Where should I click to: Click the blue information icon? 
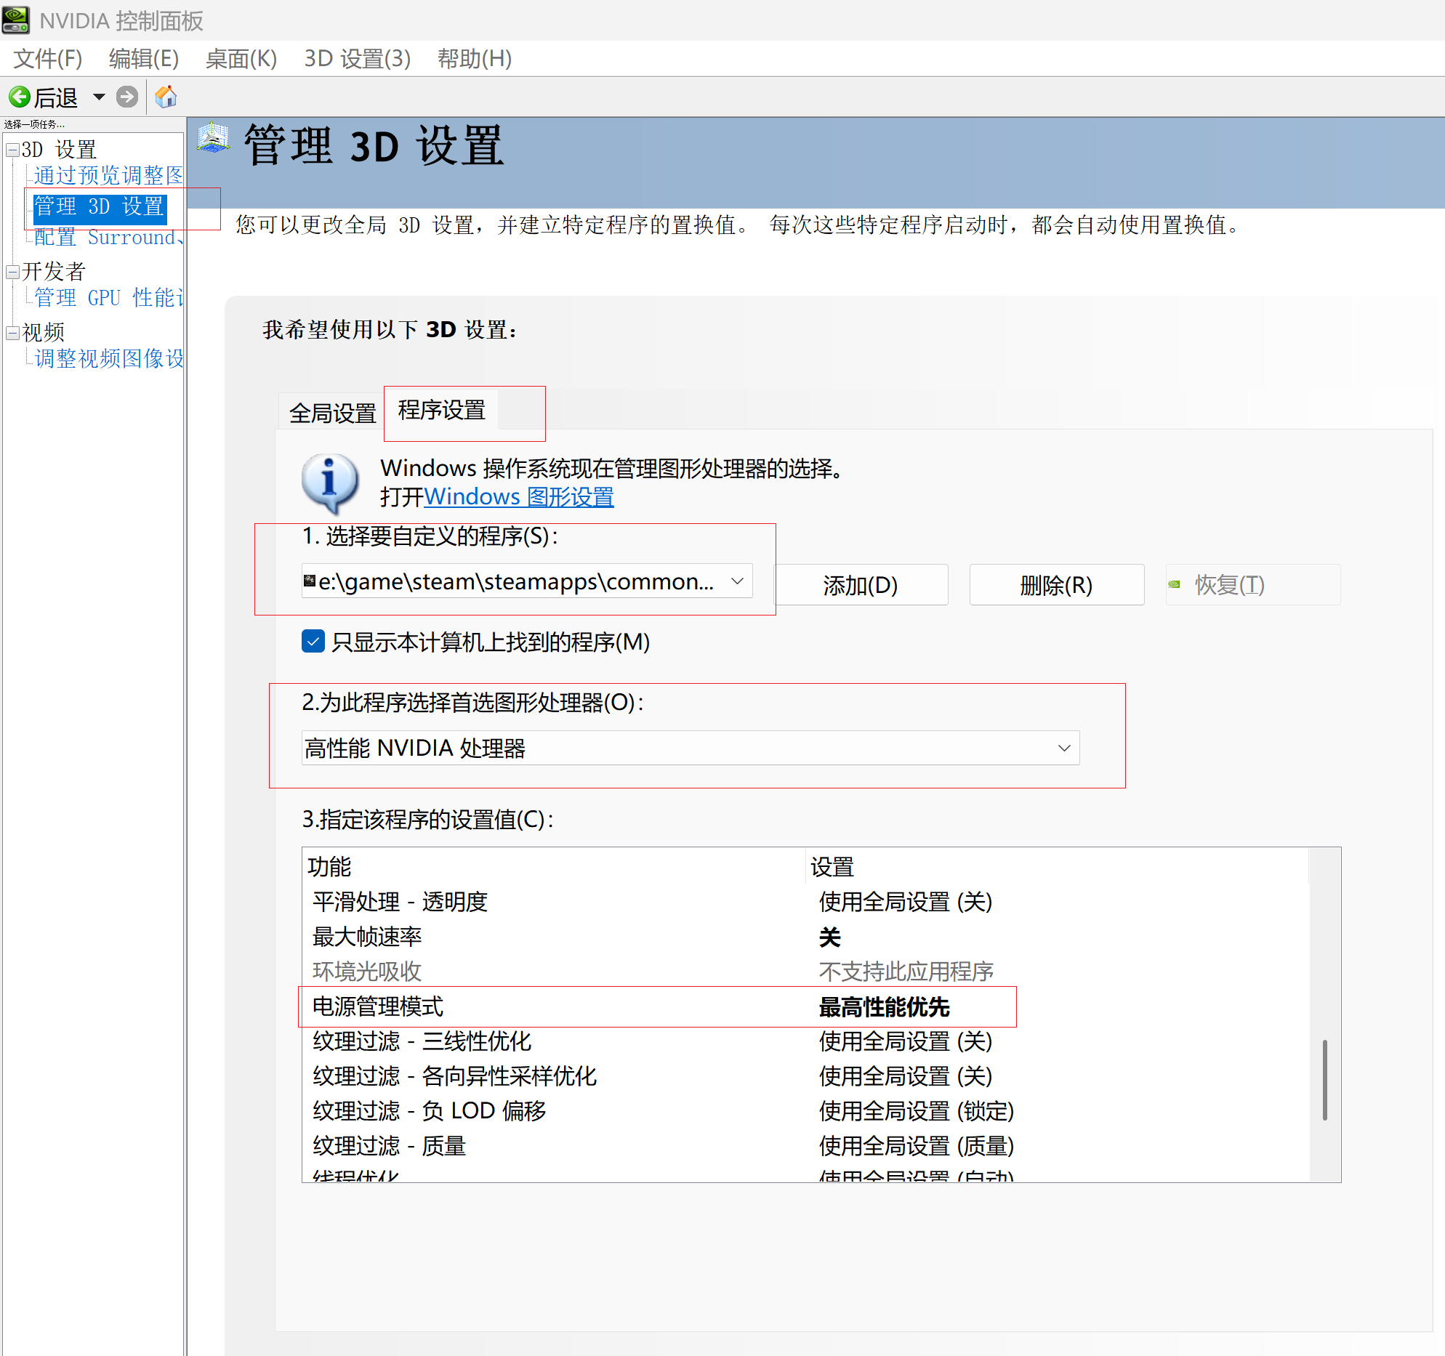tap(329, 482)
